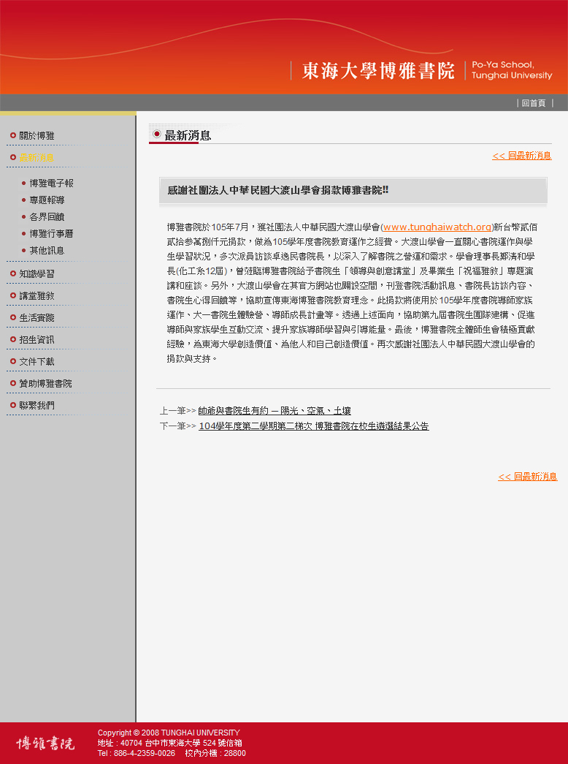Go to 知識學習 section
Viewport: 568px width, 764px height.
37,274
